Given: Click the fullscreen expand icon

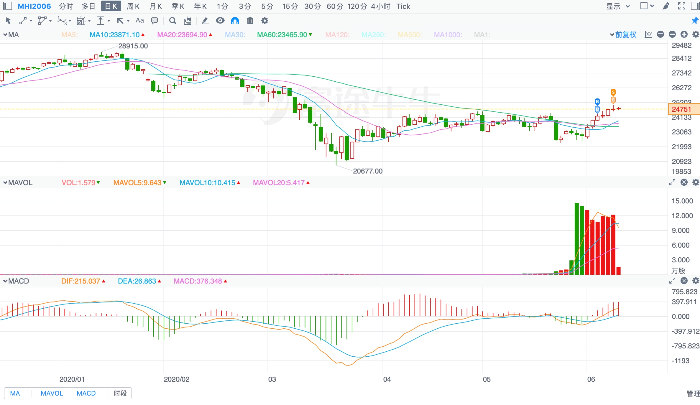Looking at the screenshot, I should tap(681, 6).
